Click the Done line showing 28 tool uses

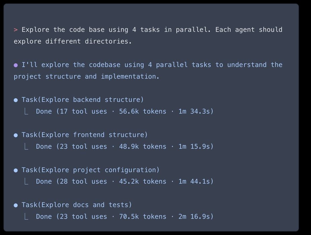coord(124,182)
